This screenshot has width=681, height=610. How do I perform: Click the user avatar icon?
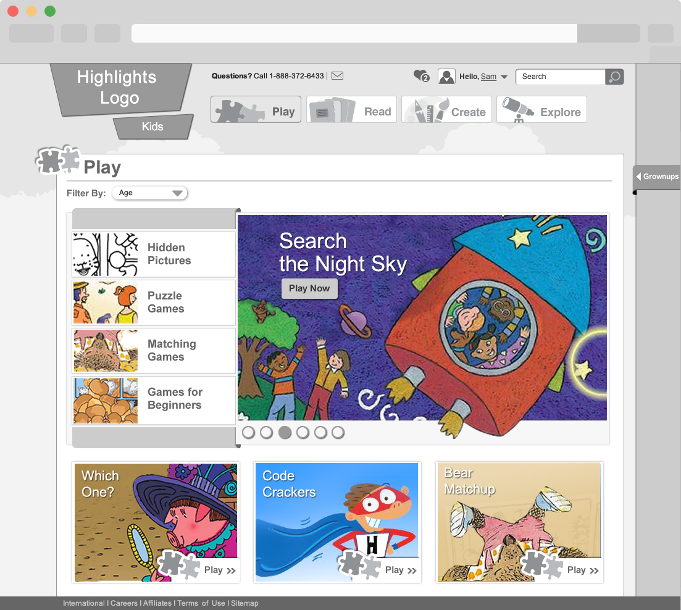coord(446,77)
